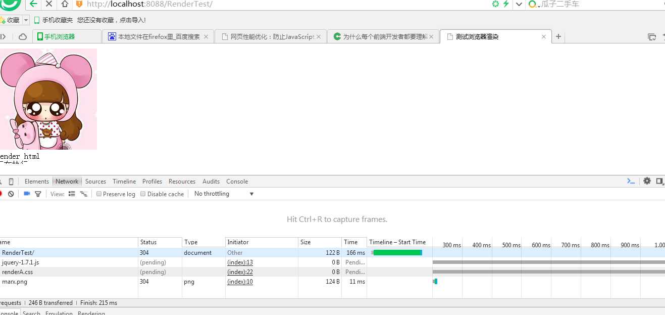The image size is (665, 315).
Task: Open the Sources panel
Action: click(x=95, y=182)
